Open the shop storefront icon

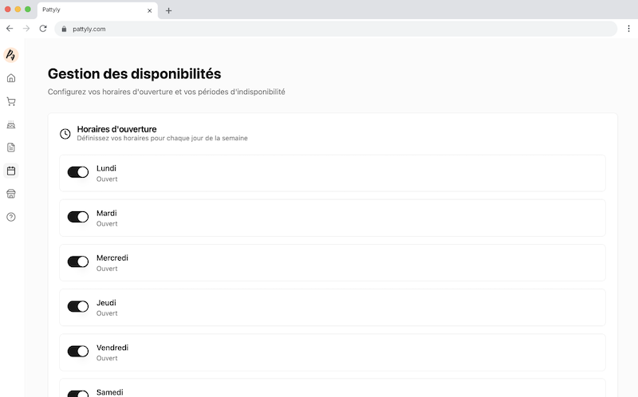click(x=11, y=194)
